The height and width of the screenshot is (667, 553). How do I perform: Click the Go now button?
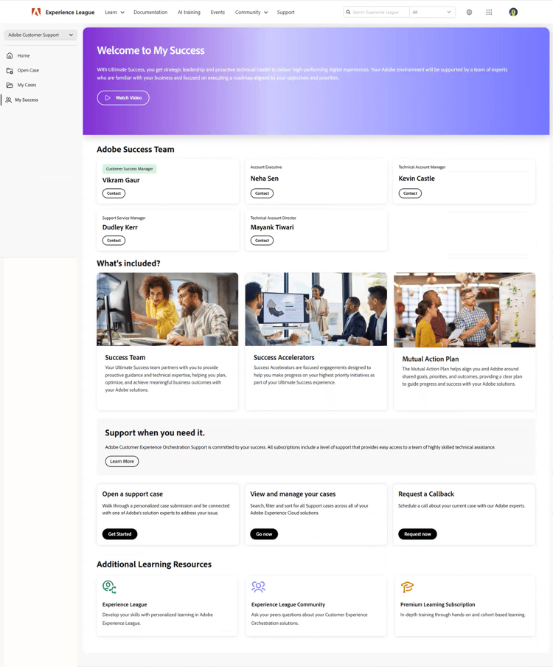(x=264, y=534)
